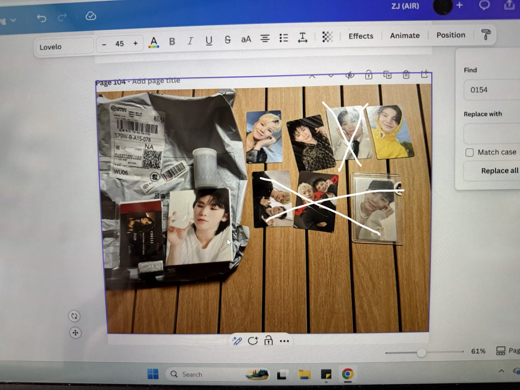Decrease font size with minus button
This screenshot has height=390, width=520.
[x=104, y=44]
